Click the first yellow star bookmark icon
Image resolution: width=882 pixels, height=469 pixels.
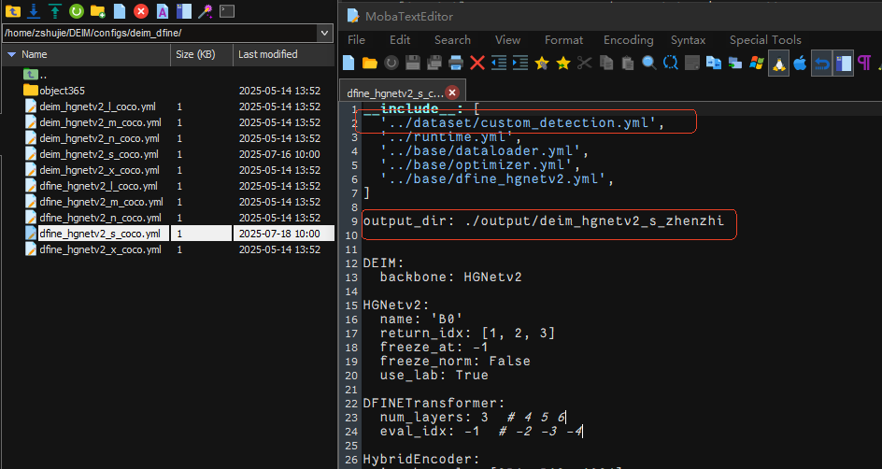coord(542,63)
